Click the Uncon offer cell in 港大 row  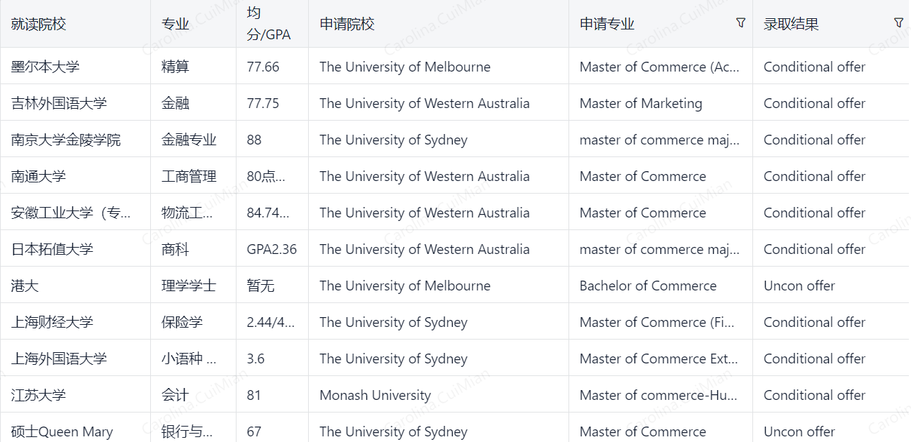tap(799, 286)
